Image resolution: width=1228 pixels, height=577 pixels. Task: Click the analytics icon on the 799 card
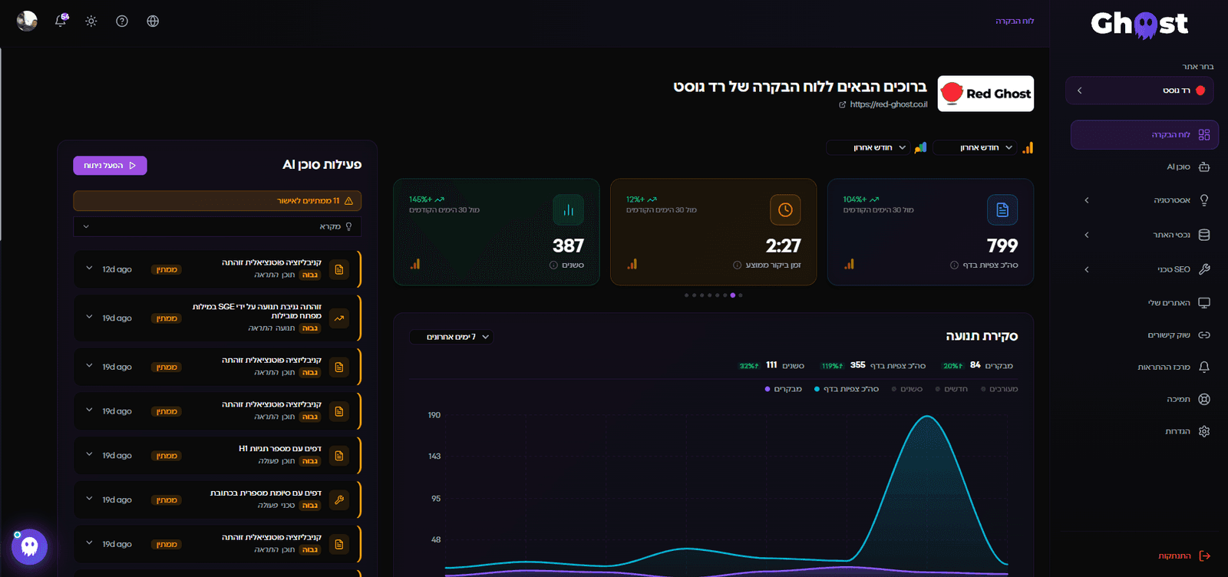click(x=849, y=264)
